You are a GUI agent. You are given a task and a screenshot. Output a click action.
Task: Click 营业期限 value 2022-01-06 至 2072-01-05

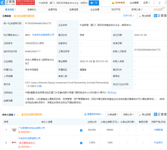94,61
